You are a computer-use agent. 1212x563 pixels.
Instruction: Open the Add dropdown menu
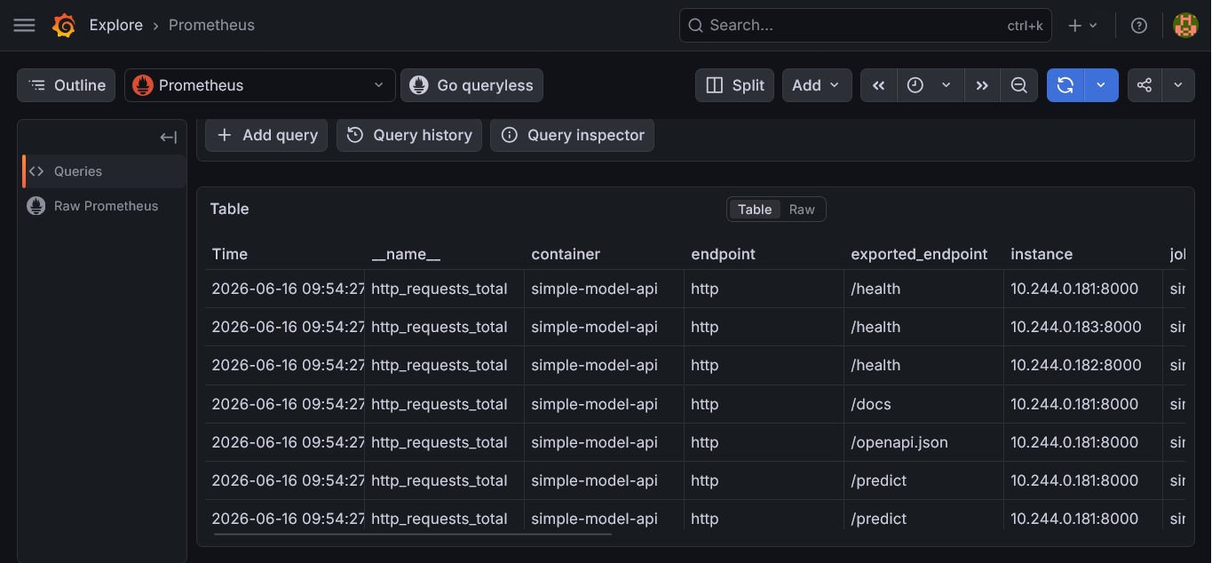point(817,85)
